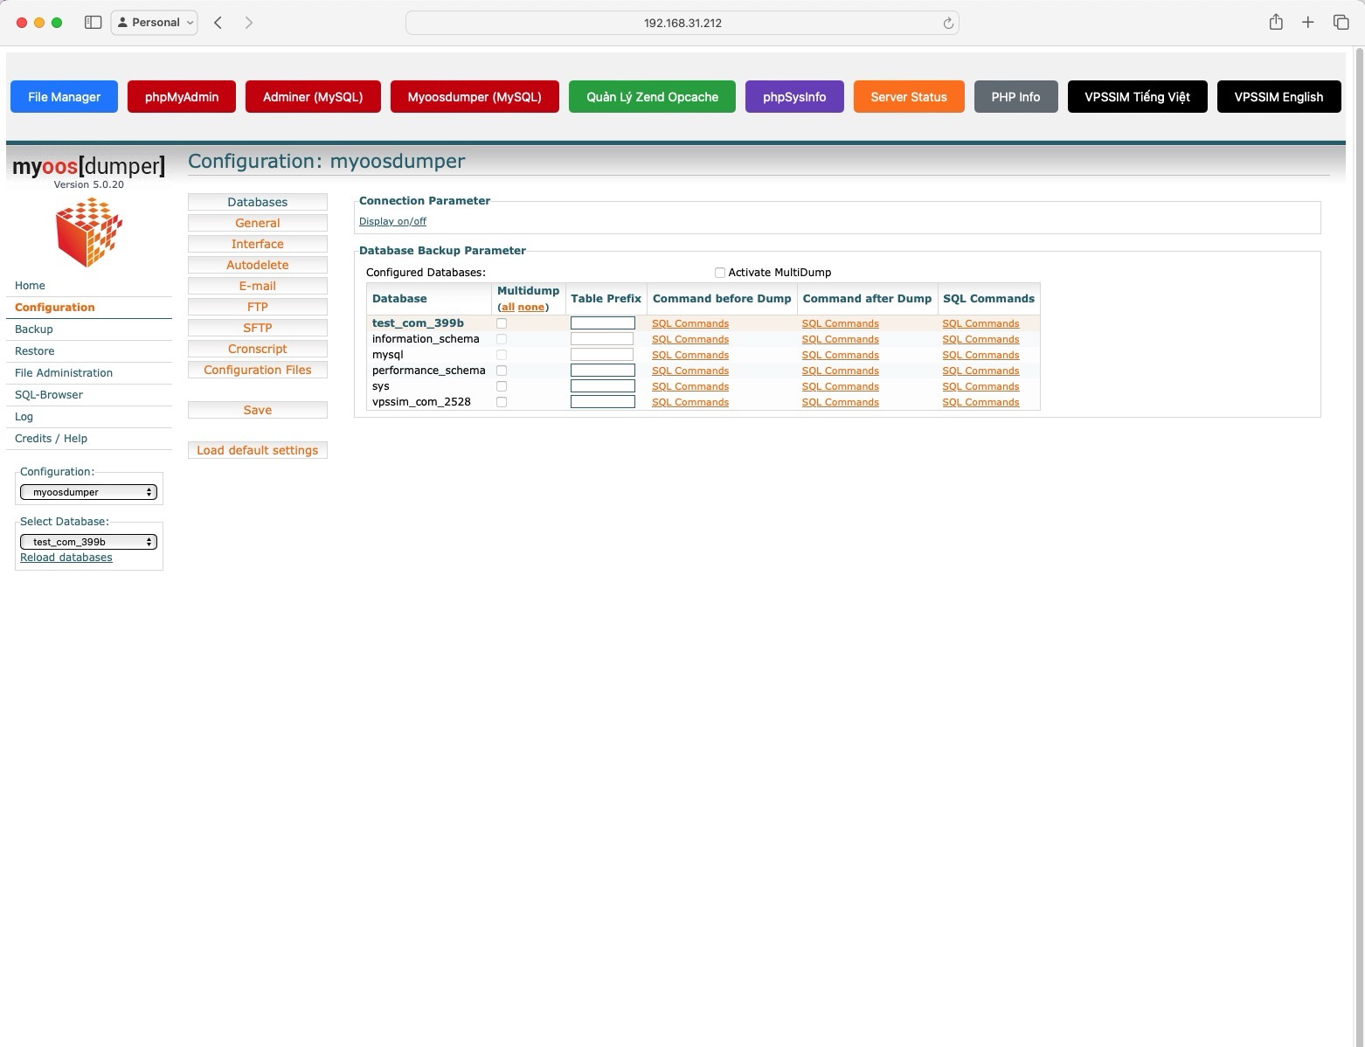Show the tab overview icon
Screen dimensions: 1365x1047
pos(1341,23)
